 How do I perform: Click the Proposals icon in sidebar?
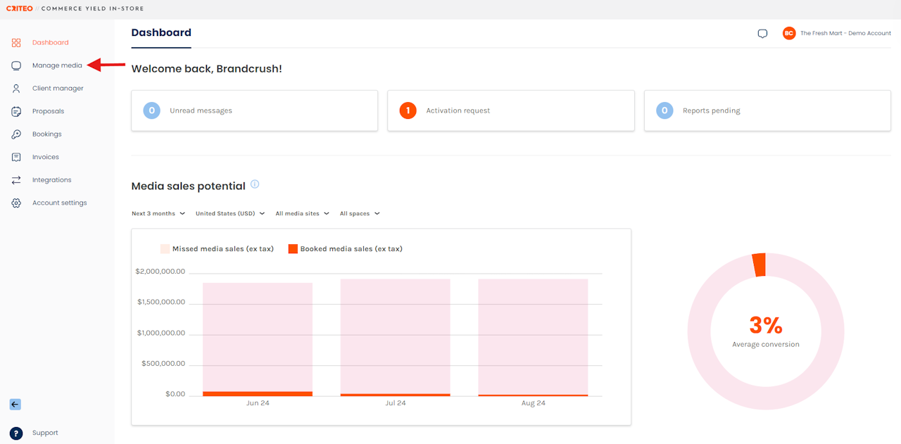16,111
